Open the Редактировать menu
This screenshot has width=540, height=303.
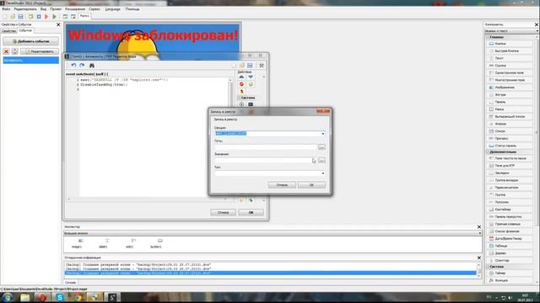(x=25, y=9)
